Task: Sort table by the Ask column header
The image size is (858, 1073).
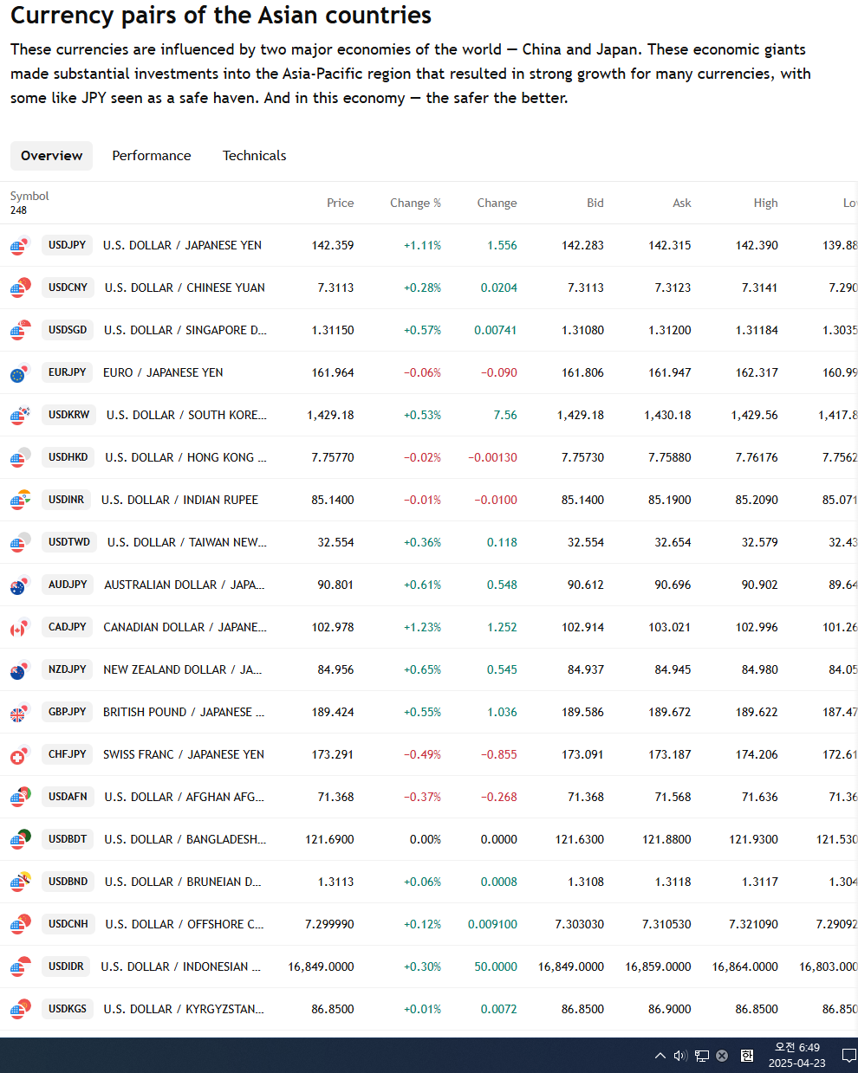Action: point(682,203)
